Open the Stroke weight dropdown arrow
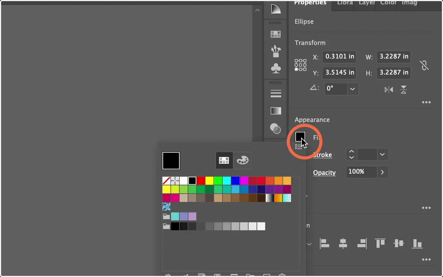Viewport: 443px width, 277px height. click(x=382, y=154)
